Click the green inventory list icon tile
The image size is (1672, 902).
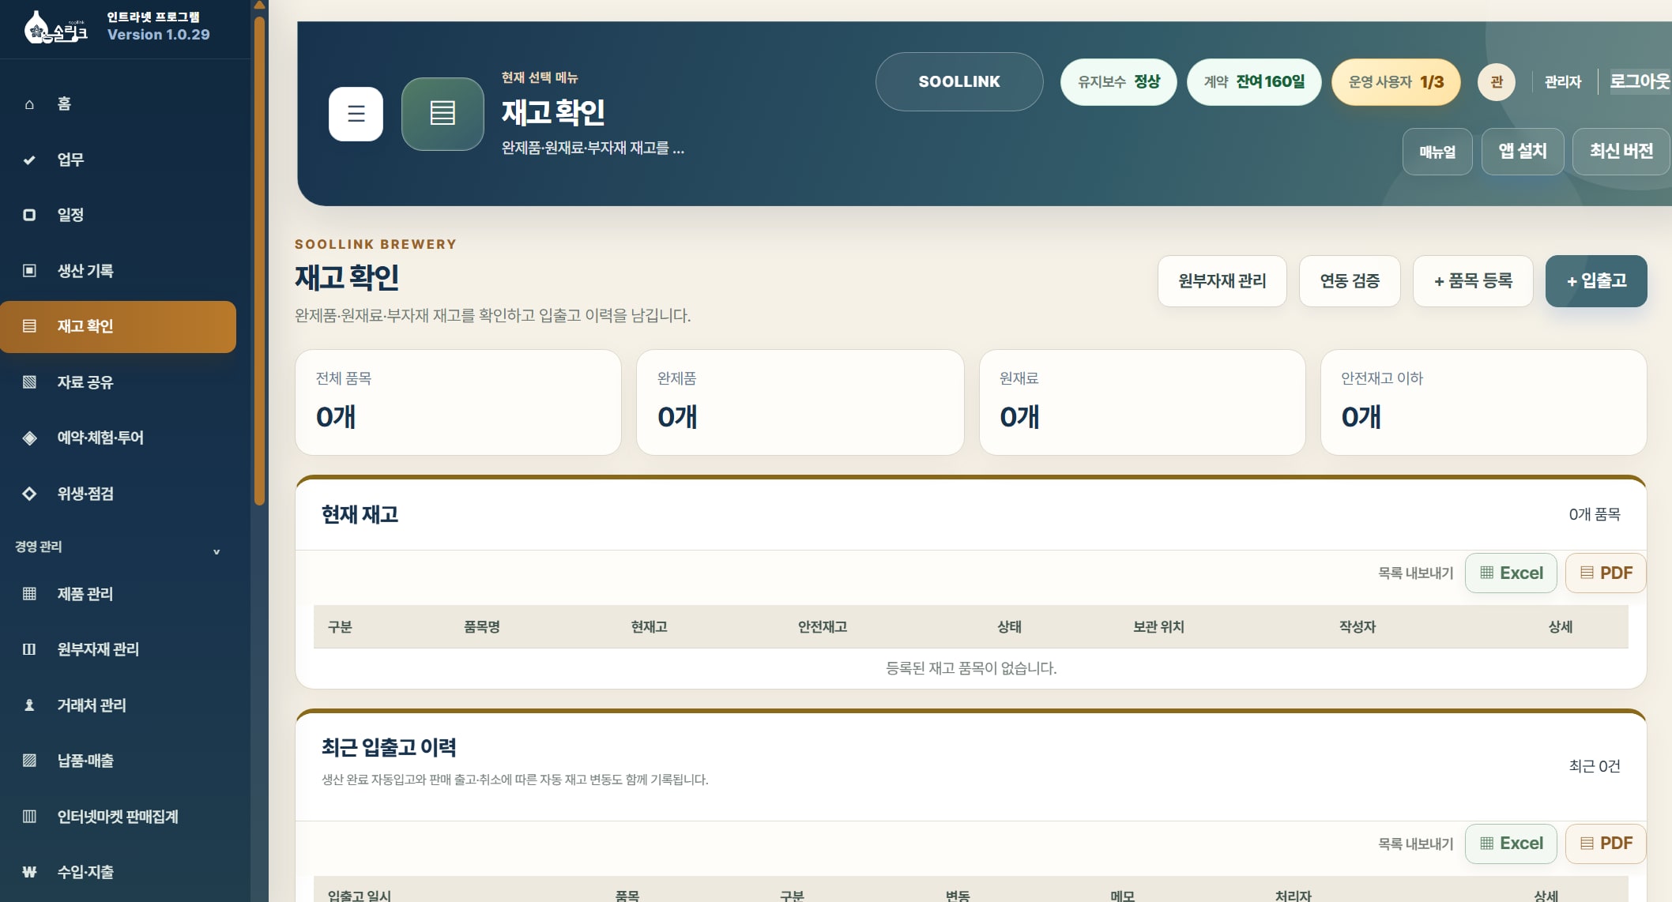(442, 114)
